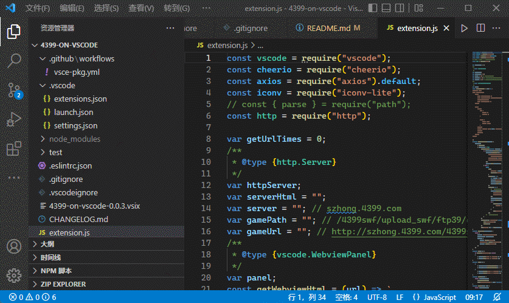The height and width of the screenshot is (303, 509).
Task: Split the editor to the right
Action: tap(481, 28)
